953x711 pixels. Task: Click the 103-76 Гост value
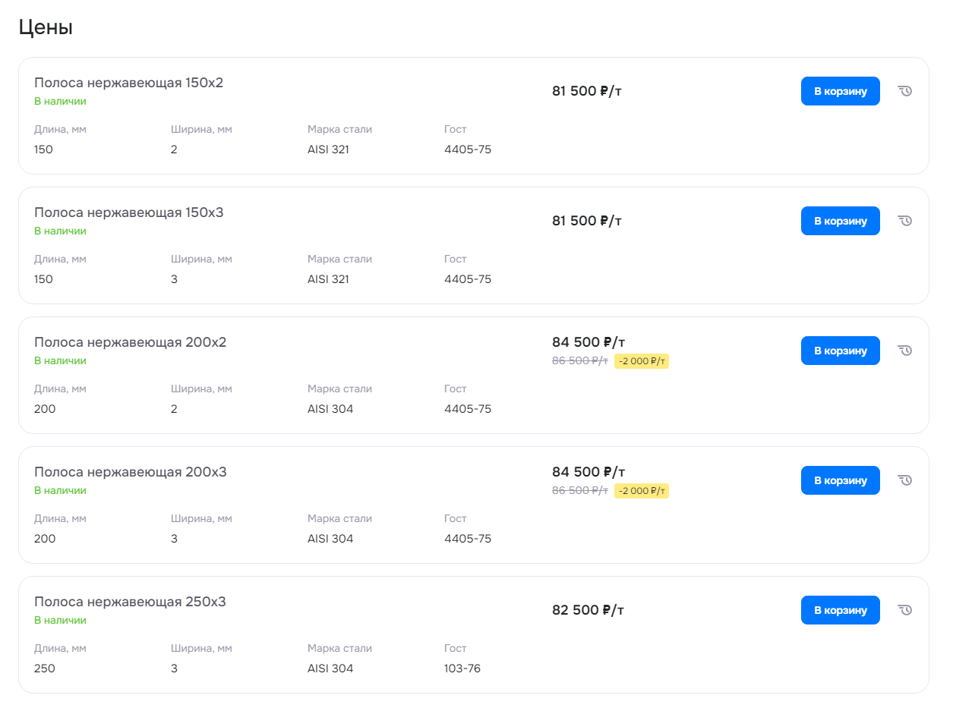pos(462,669)
